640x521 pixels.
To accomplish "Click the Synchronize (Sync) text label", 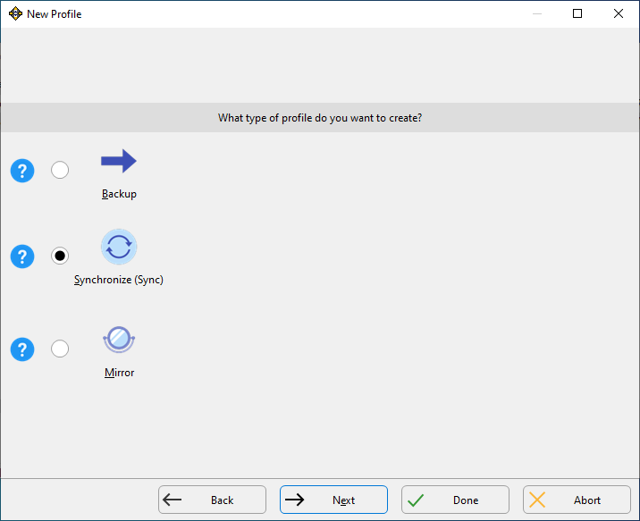I will 119,280.
